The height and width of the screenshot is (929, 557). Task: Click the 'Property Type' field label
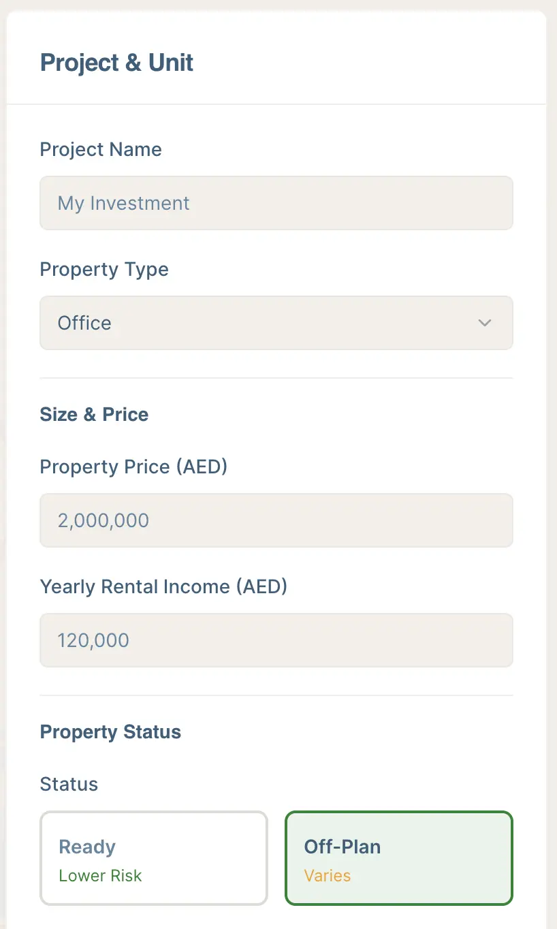point(104,269)
